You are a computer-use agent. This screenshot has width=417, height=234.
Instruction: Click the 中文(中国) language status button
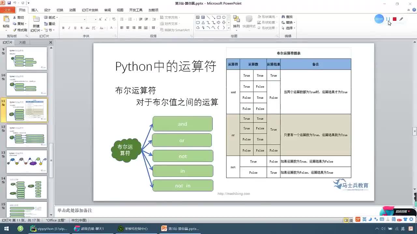click(x=79, y=220)
